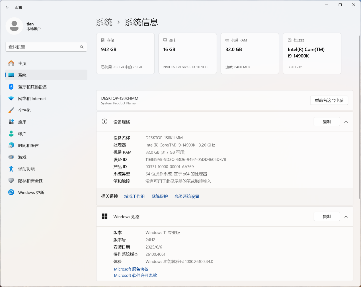361x287 pixels.
Task: Open 蓝牙和其他设备 settings
Action: 46,87
